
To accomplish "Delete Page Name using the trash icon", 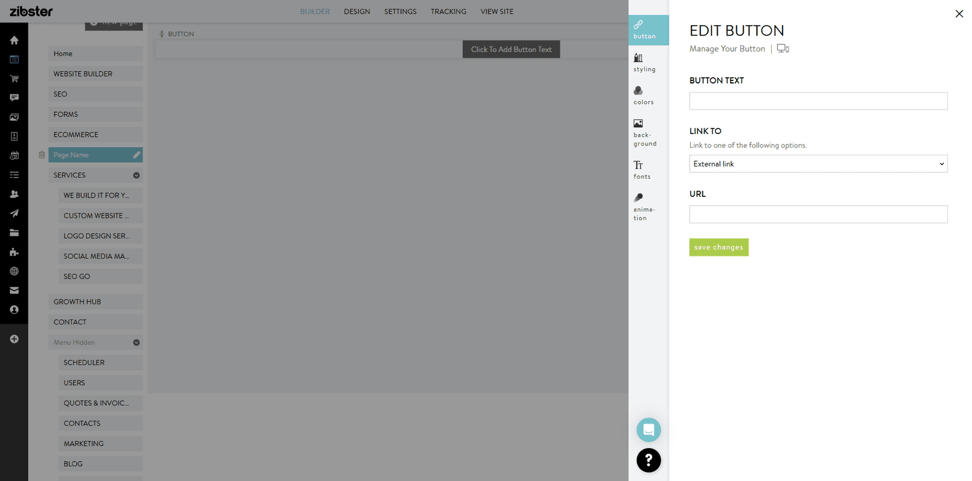I will 41,155.
